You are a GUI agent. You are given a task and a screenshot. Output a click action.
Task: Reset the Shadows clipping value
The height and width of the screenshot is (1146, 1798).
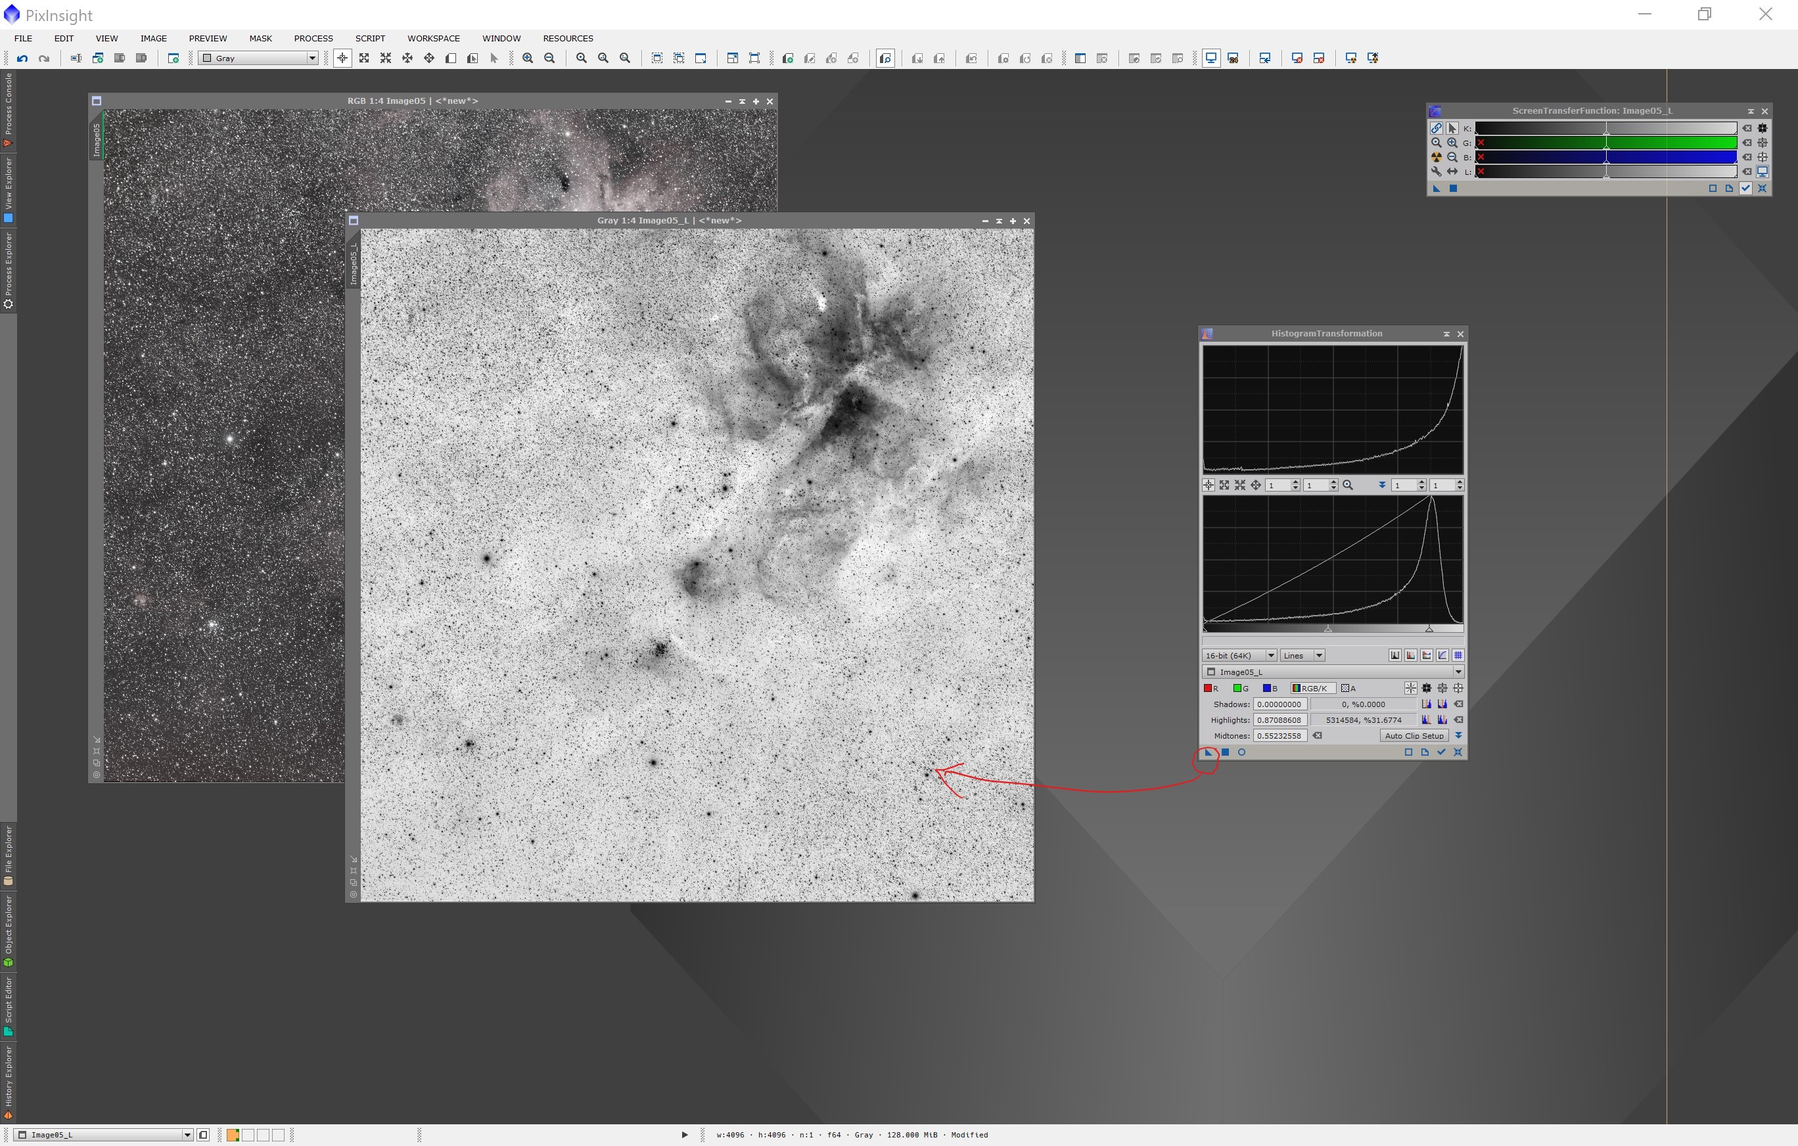[1458, 704]
